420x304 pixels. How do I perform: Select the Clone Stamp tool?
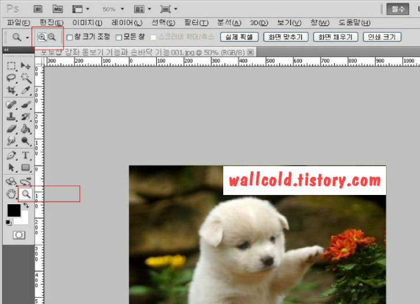[11, 117]
